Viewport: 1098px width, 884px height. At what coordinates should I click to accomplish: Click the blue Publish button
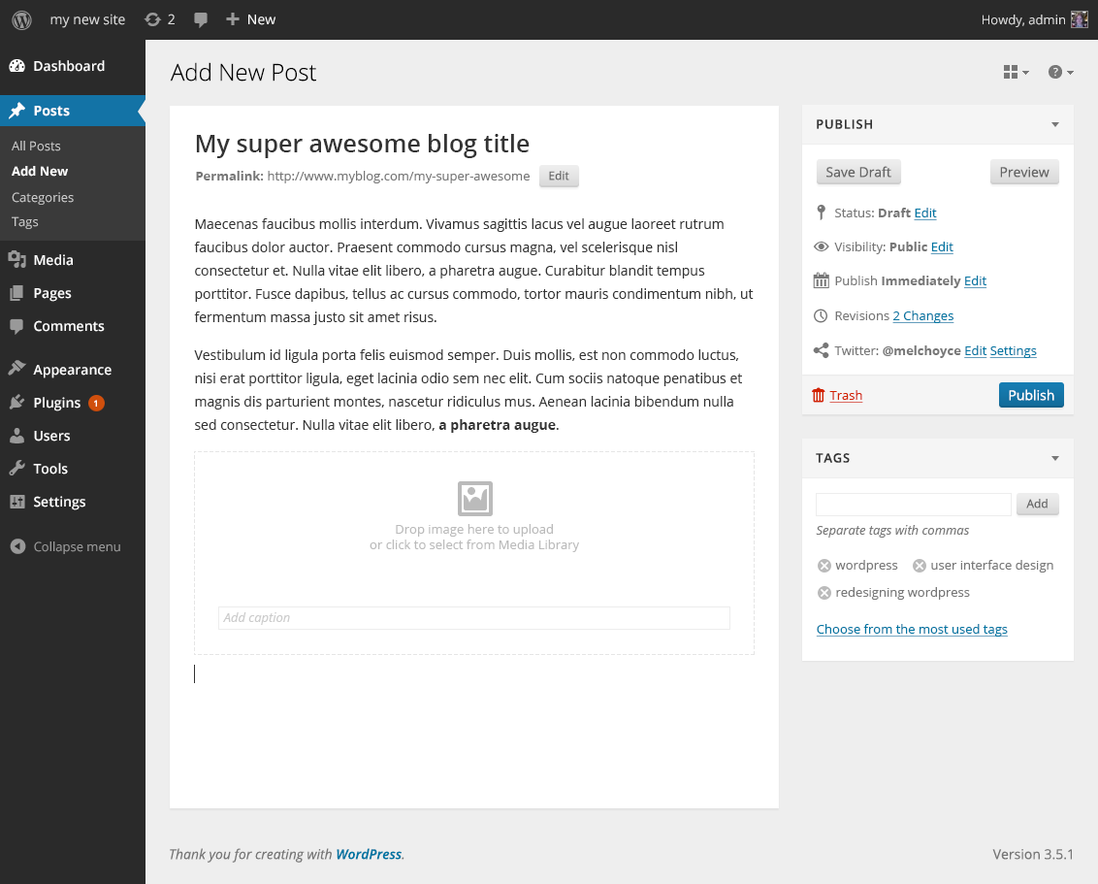click(1031, 395)
